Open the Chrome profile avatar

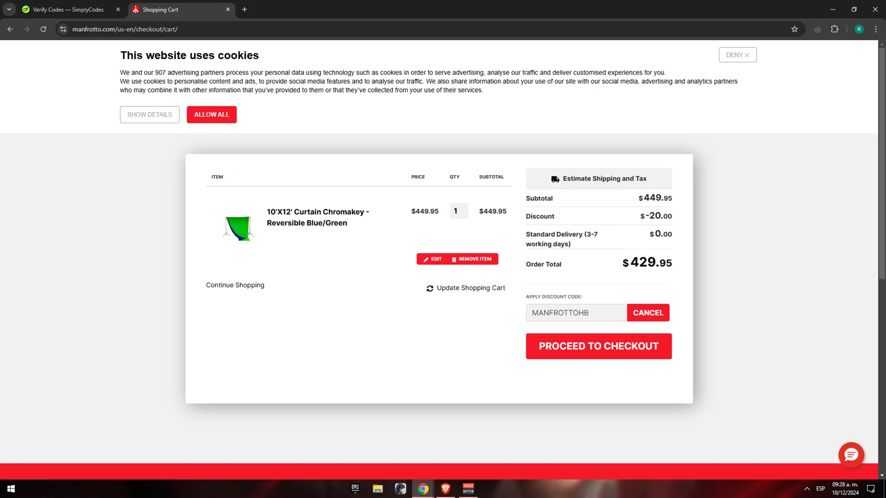859,29
